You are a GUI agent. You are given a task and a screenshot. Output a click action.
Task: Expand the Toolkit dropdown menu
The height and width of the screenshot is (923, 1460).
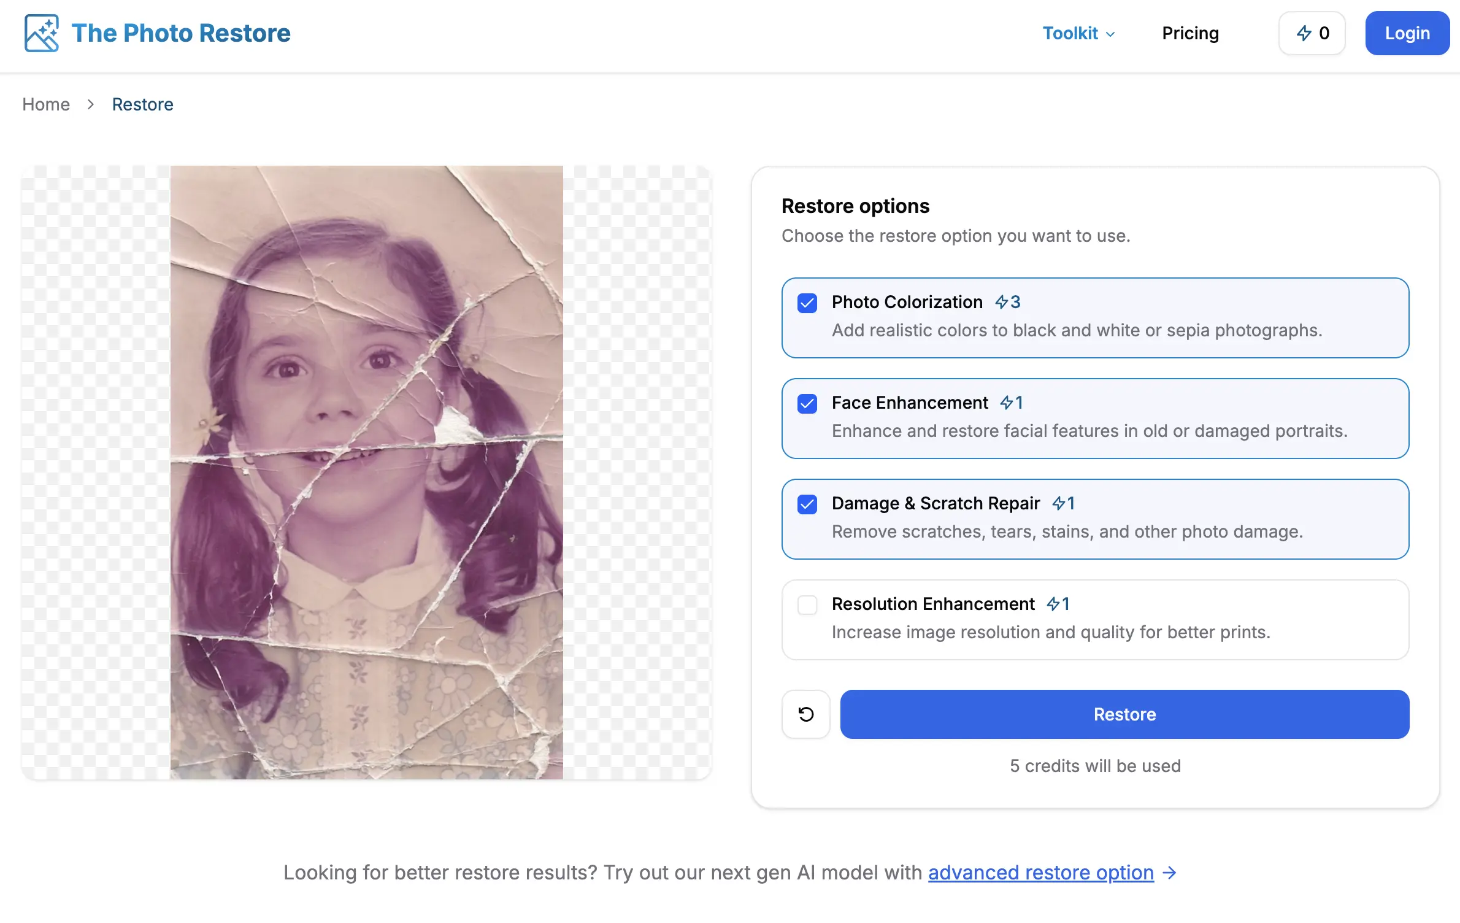pyautogui.click(x=1078, y=33)
